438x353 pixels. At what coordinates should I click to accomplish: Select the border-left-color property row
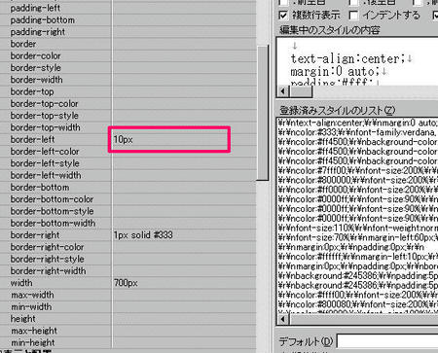pos(128,152)
